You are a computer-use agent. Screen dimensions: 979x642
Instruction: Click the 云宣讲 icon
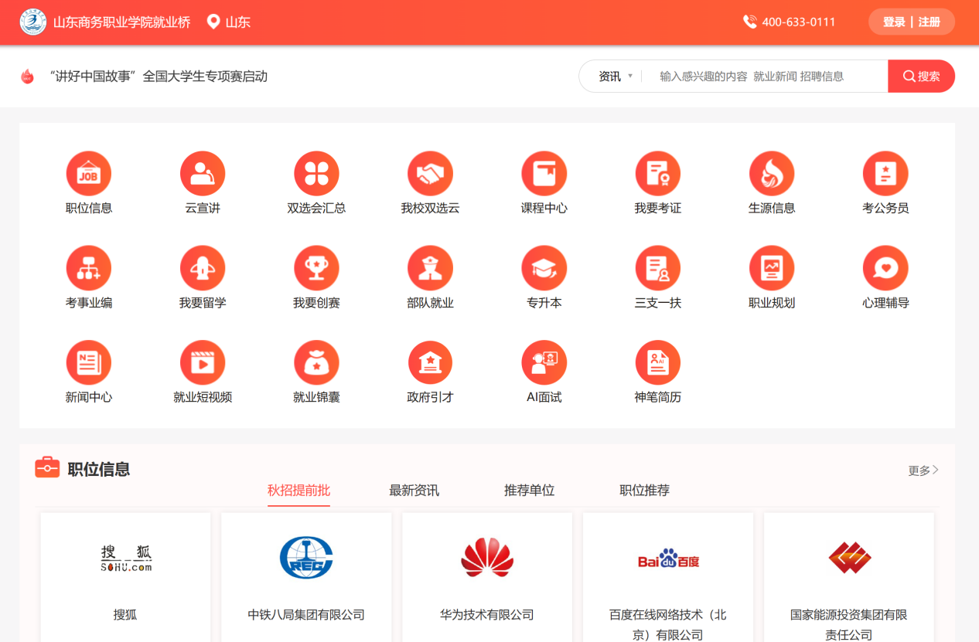click(203, 174)
